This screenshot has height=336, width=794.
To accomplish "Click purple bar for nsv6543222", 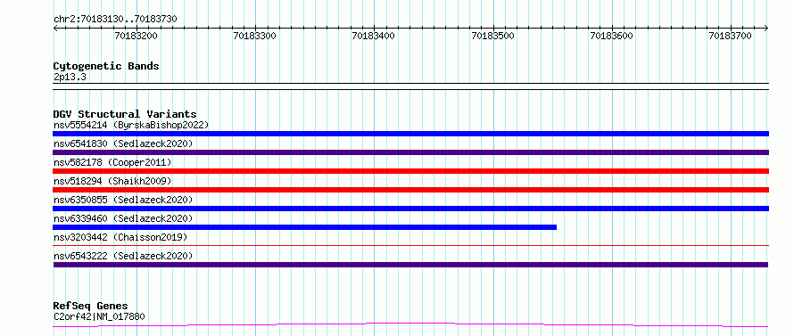I will pos(410,265).
